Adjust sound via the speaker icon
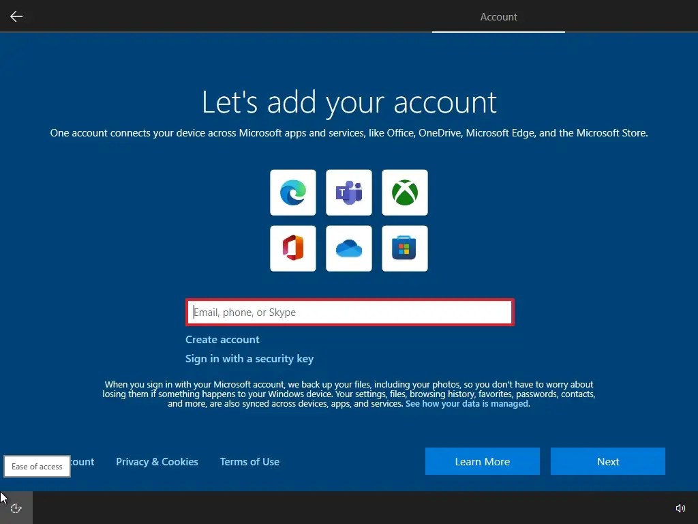Viewport: 698px width, 524px height. (680, 508)
